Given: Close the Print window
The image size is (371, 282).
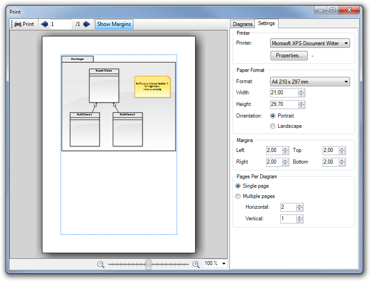Looking at the screenshot, I should point(349,10).
